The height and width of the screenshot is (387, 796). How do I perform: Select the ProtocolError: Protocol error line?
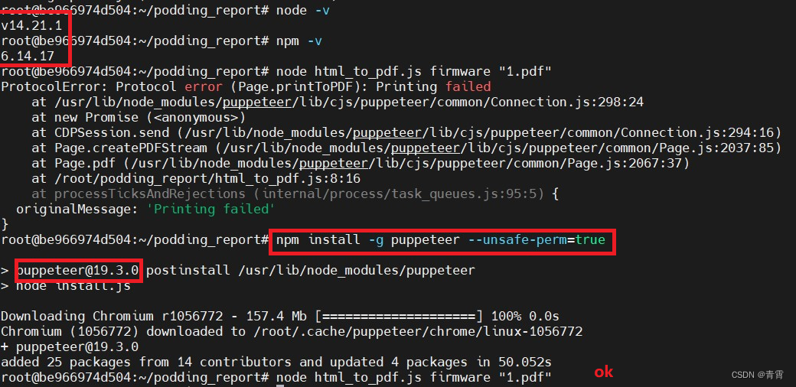pos(246,86)
